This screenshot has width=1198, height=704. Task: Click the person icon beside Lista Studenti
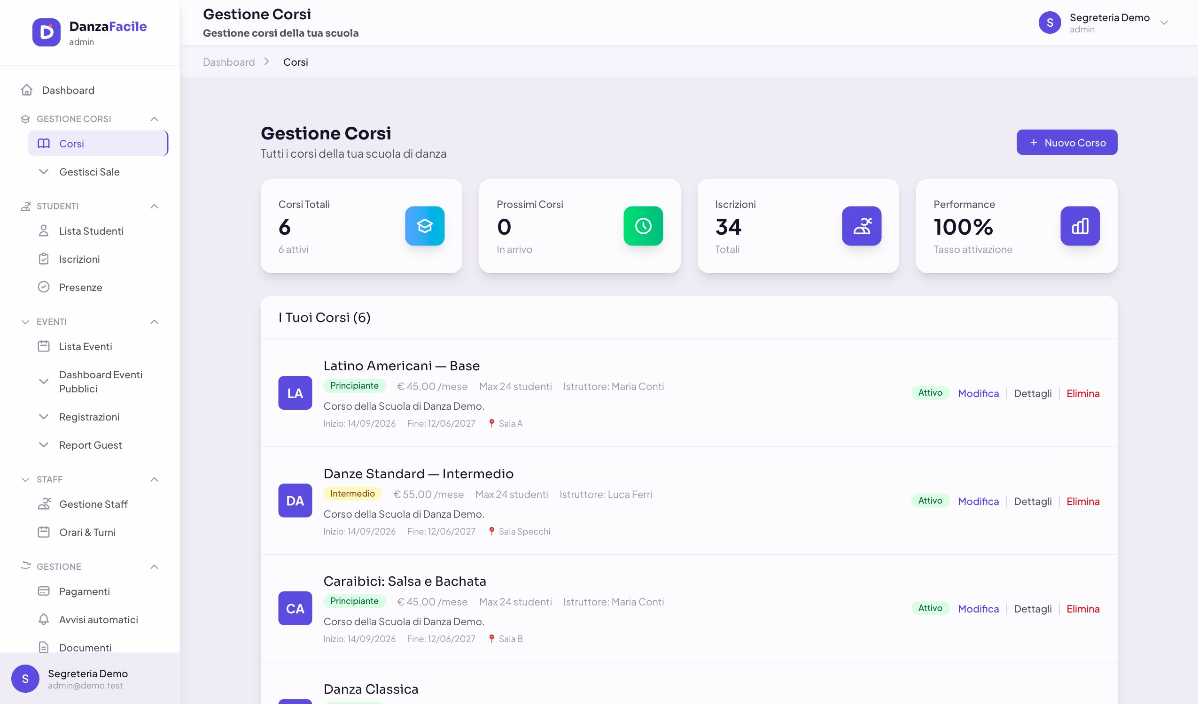coord(44,230)
